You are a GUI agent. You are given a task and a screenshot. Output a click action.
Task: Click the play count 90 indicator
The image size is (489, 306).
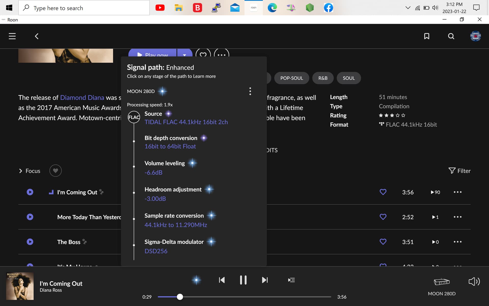[435, 192]
